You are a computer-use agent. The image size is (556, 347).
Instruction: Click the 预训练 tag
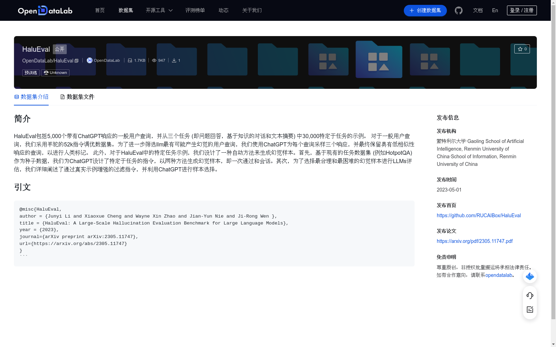point(31,73)
